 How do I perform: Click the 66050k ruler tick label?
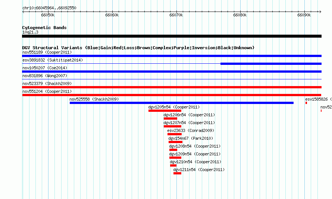point(48,15)
